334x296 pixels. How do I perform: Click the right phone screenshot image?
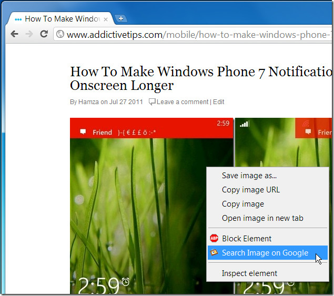284,142
